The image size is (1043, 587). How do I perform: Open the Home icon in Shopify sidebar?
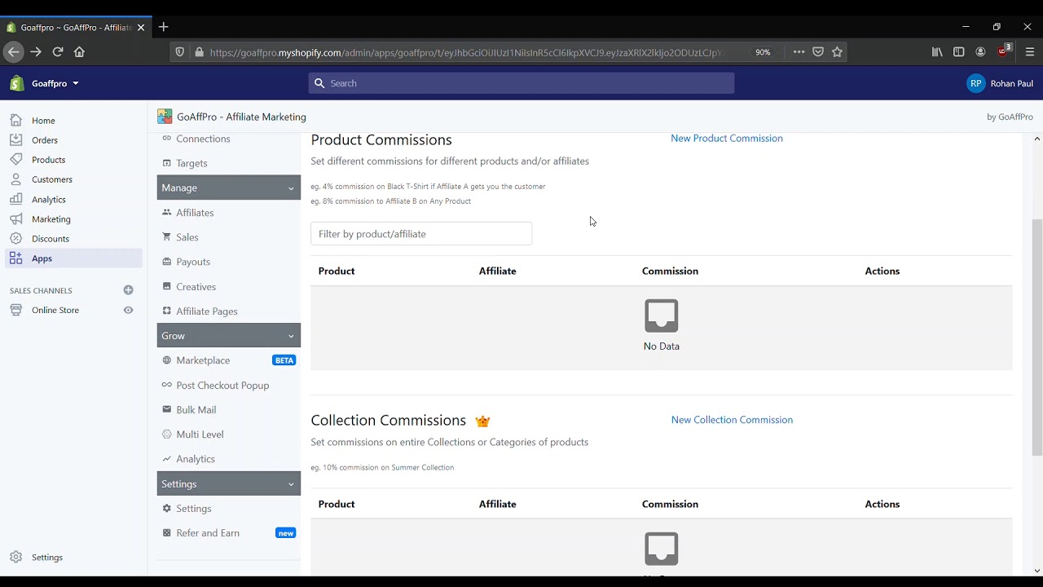[x=15, y=120]
